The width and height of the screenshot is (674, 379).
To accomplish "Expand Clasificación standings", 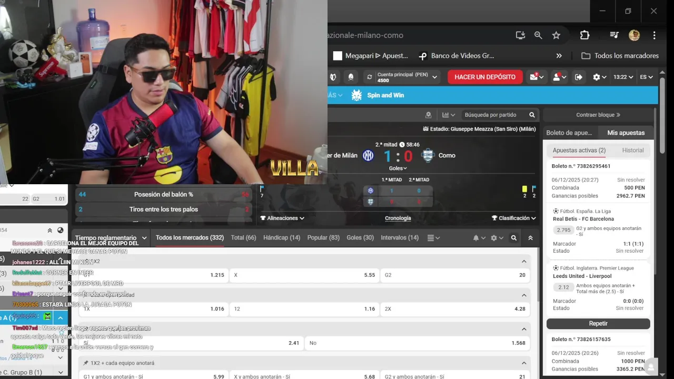I will [513, 218].
